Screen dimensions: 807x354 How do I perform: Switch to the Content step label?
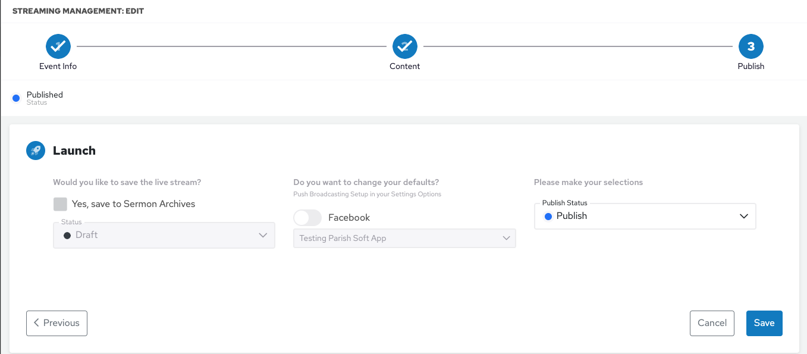(405, 66)
